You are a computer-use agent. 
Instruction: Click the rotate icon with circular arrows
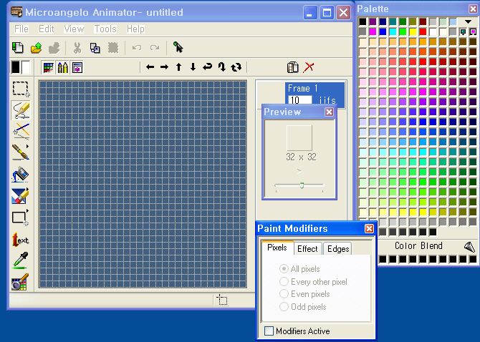pos(236,67)
